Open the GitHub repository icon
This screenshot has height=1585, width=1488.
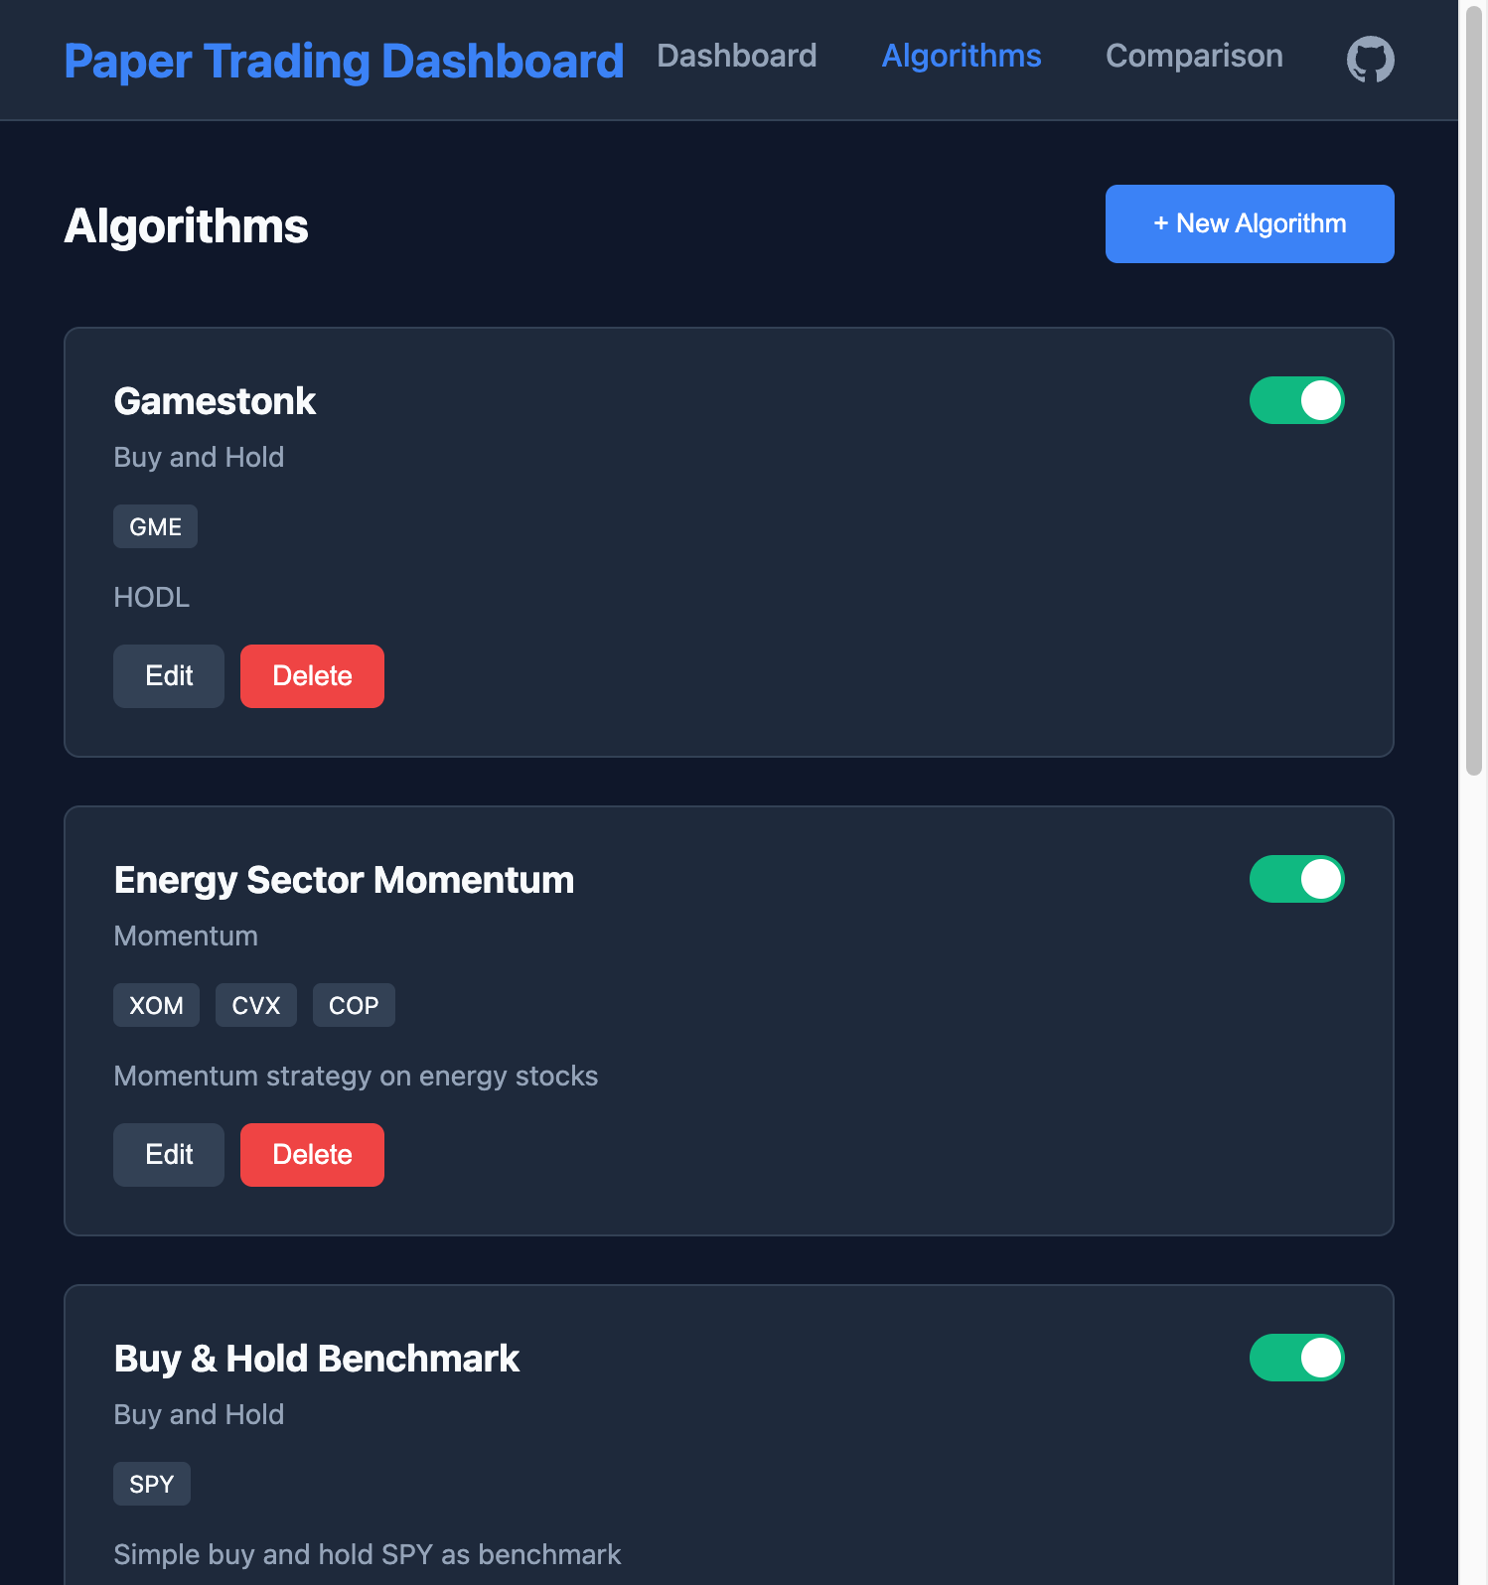pos(1370,60)
